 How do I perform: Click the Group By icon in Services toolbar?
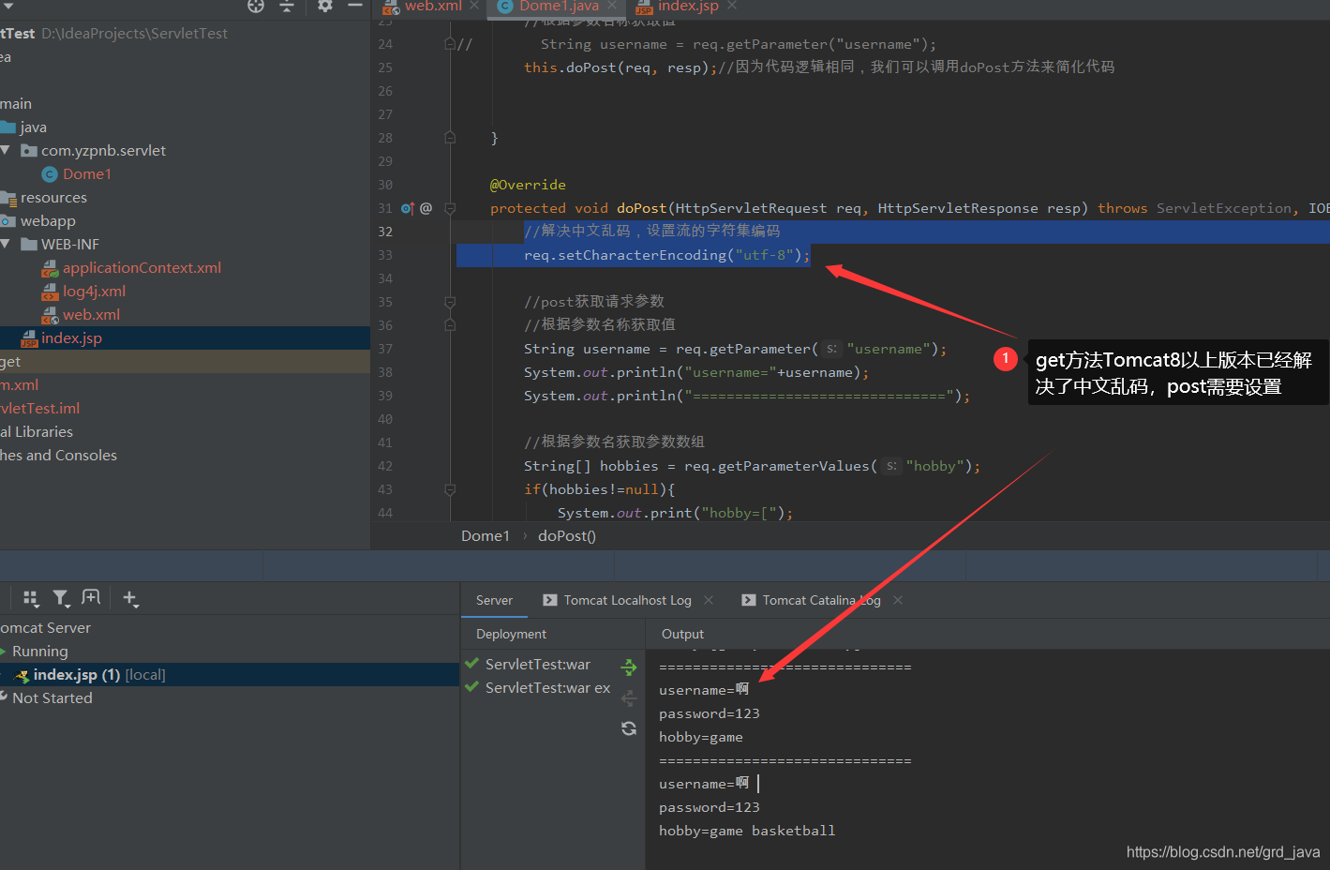coord(31,598)
